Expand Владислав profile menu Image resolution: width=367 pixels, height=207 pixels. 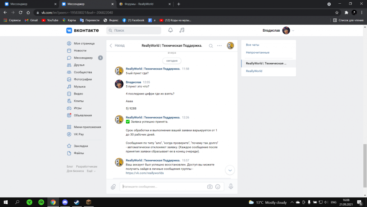tap(278, 31)
